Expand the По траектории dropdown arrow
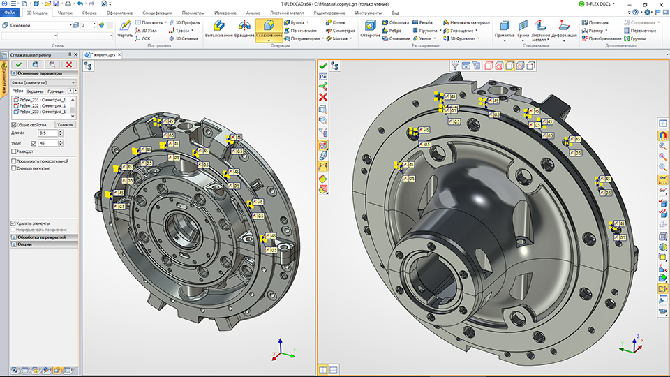Viewport: 670px width, 377px height. pos(322,38)
